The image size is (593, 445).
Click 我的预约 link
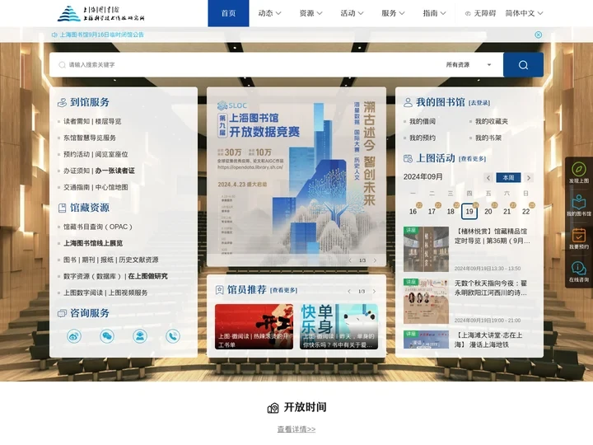click(x=422, y=138)
